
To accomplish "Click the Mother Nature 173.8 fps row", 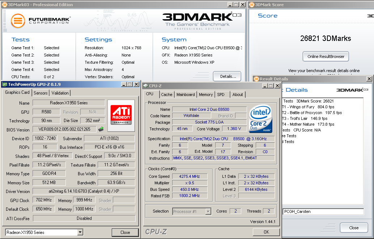I will (x=308, y=125).
